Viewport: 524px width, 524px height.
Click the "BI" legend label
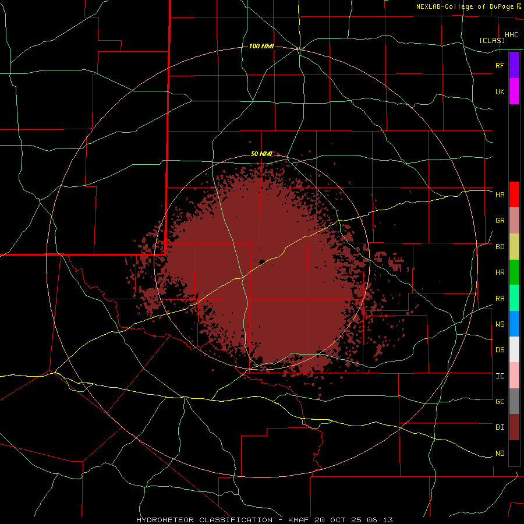[500, 427]
